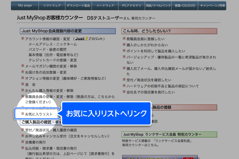Open 教職員会員に登録したい help link
This screenshot has width=239, height=159.
pos(146,39)
